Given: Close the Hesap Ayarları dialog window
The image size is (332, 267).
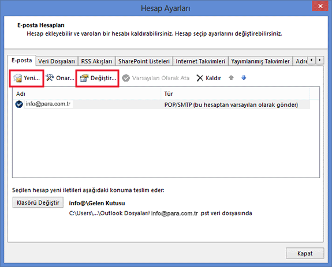Looking at the screenshot, I should point(320,6).
